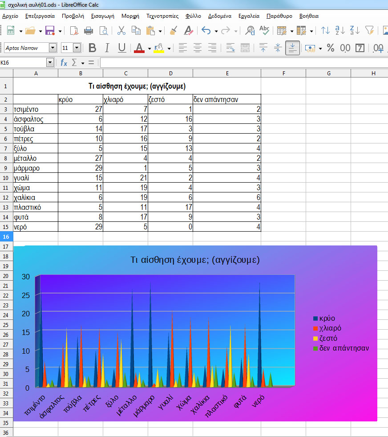
Task: Select the row 16 header
Action: pos(6,237)
